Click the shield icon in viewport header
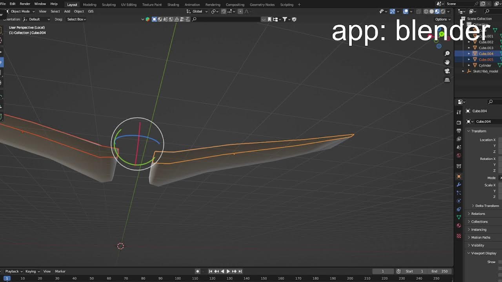 (294, 19)
